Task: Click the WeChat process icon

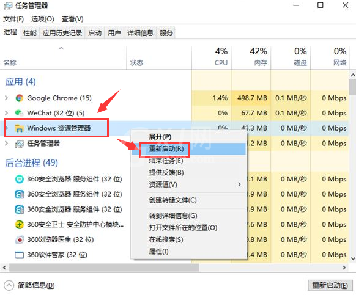Action: click(x=20, y=113)
